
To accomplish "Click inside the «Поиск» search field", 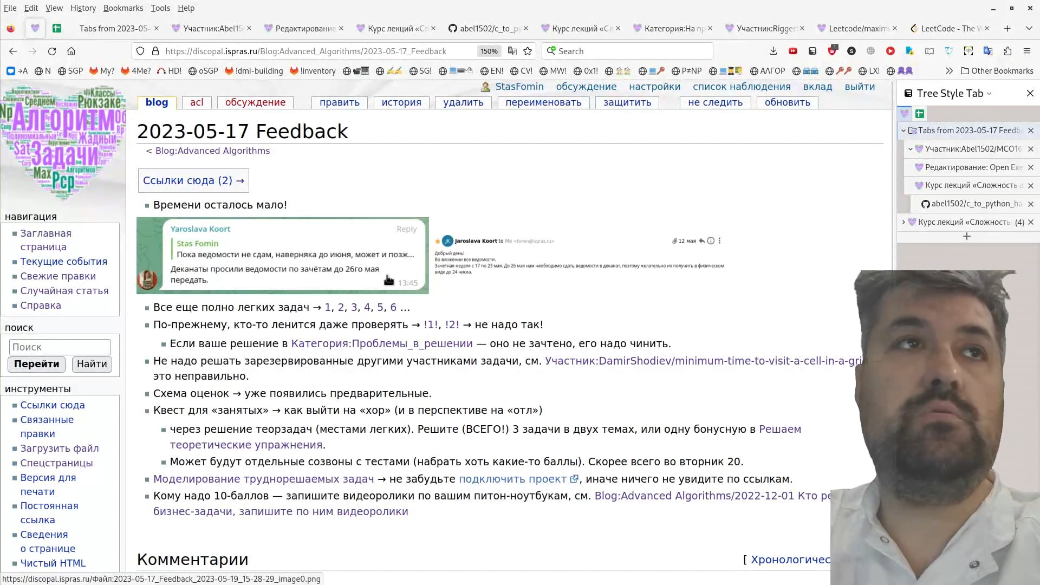I will (59, 347).
